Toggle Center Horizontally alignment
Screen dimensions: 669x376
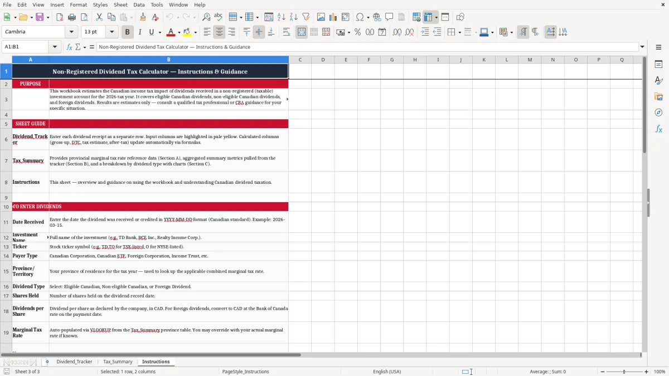point(219,32)
